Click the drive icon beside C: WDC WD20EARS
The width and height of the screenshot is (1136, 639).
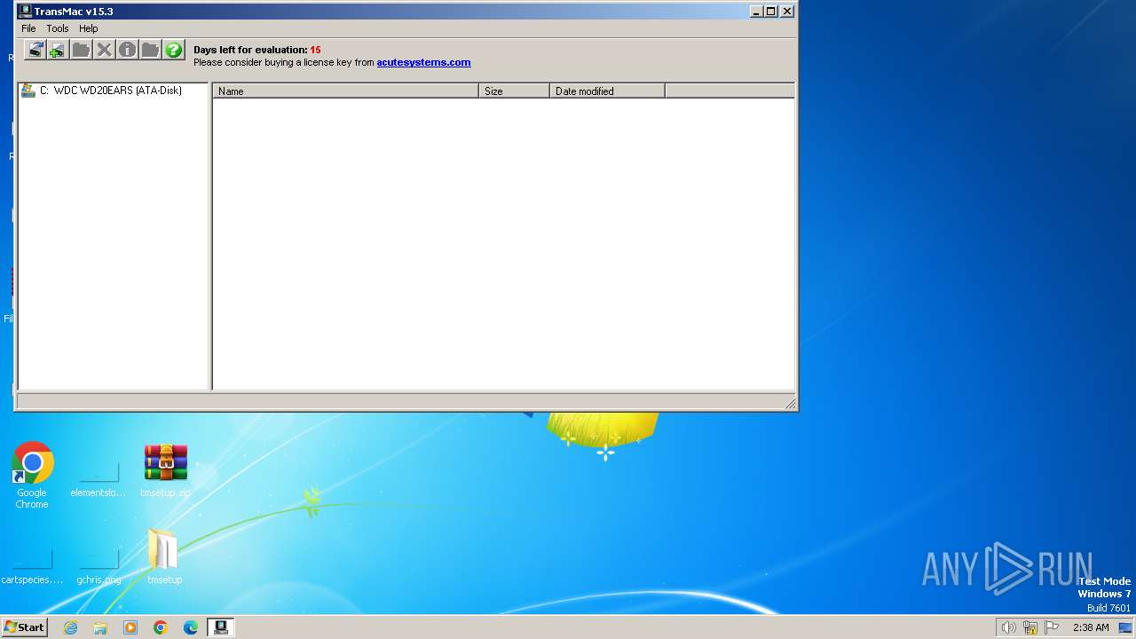click(28, 91)
